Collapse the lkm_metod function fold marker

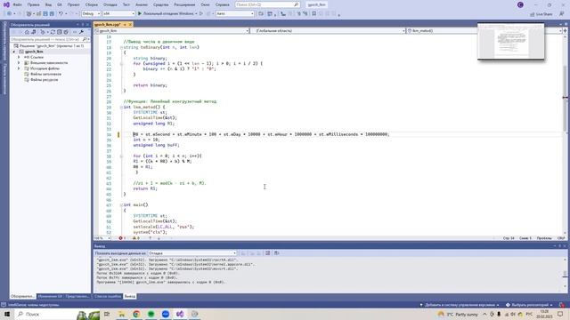[x=121, y=108]
